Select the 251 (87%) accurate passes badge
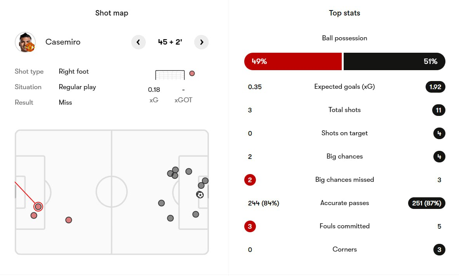The width and height of the screenshot is (459, 276). [426, 203]
